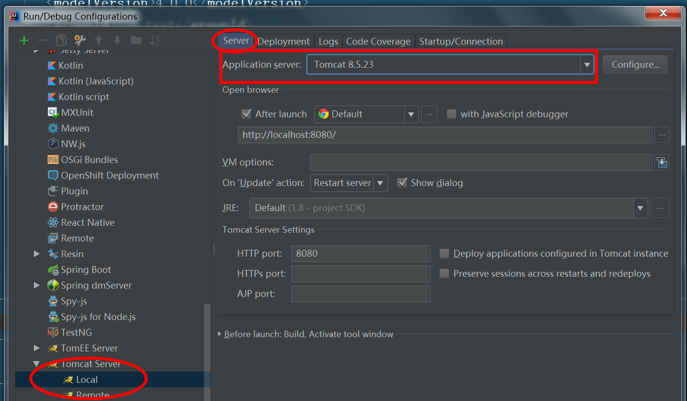Open Application server dropdown
Image resolution: width=687 pixels, height=401 pixels.
(x=587, y=64)
